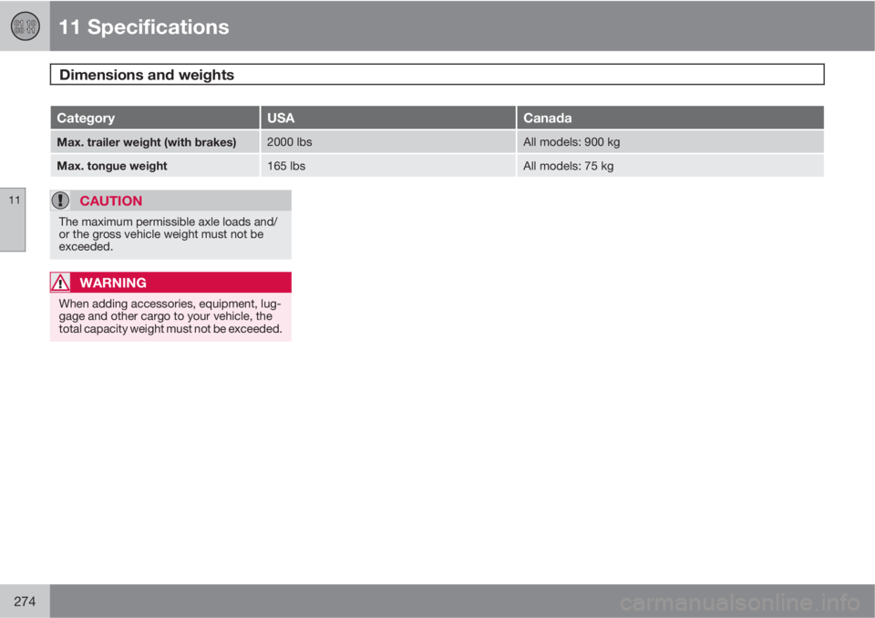Click the chapter icon beside 11 Specifications
This screenshot has width=875, height=618.
[25, 26]
